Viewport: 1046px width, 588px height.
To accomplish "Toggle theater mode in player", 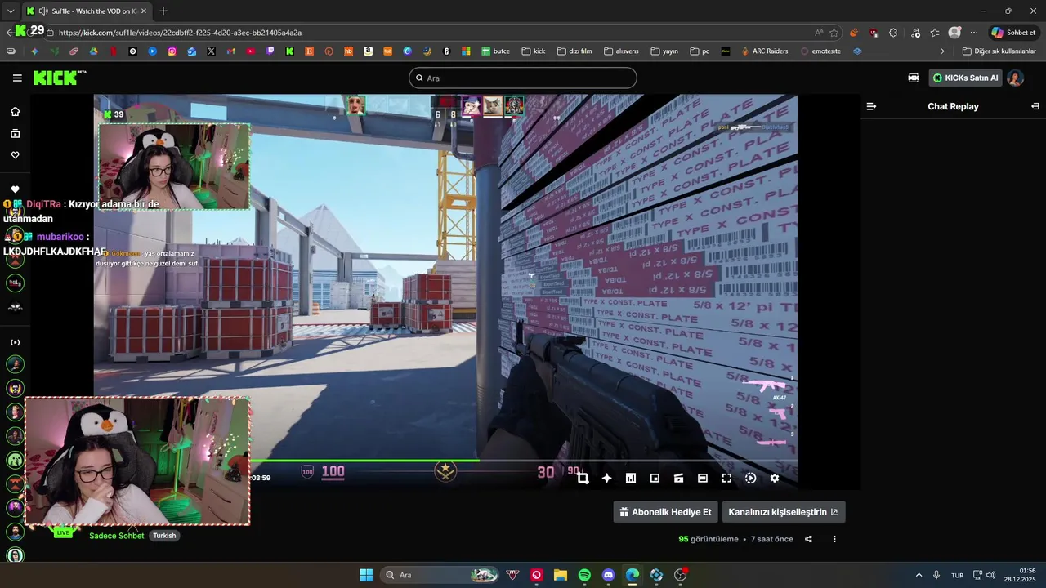I will click(703, 479).
